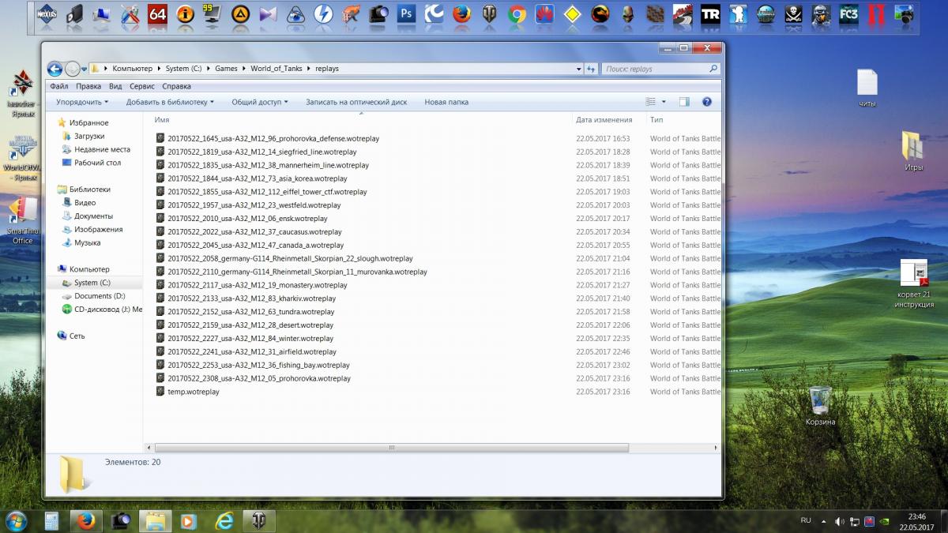The image size is (948, 533).
Task: Launch Internet Explorer from the taskbar
Action: click(224, 520)
